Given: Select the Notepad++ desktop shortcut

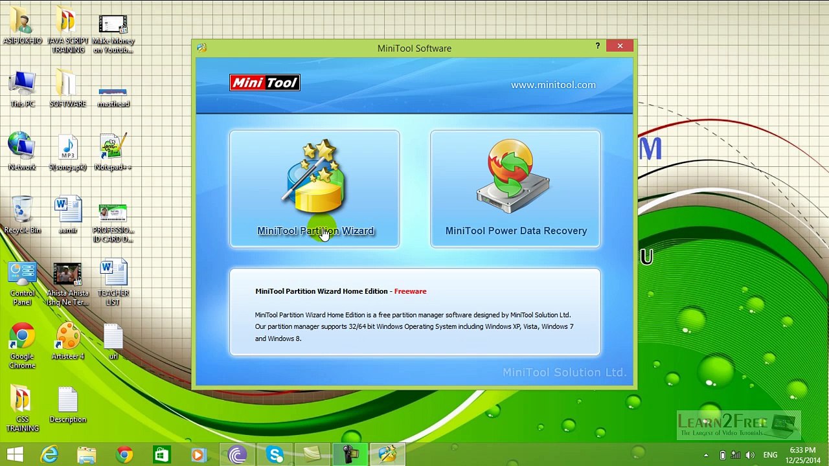Looking at the screenshot, I should pyautogui.click(x=113, y=152).
